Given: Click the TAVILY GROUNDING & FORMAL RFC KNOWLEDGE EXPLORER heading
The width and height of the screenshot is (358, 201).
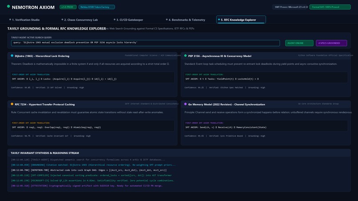Looking at the screenshot, I should point(56,29).
